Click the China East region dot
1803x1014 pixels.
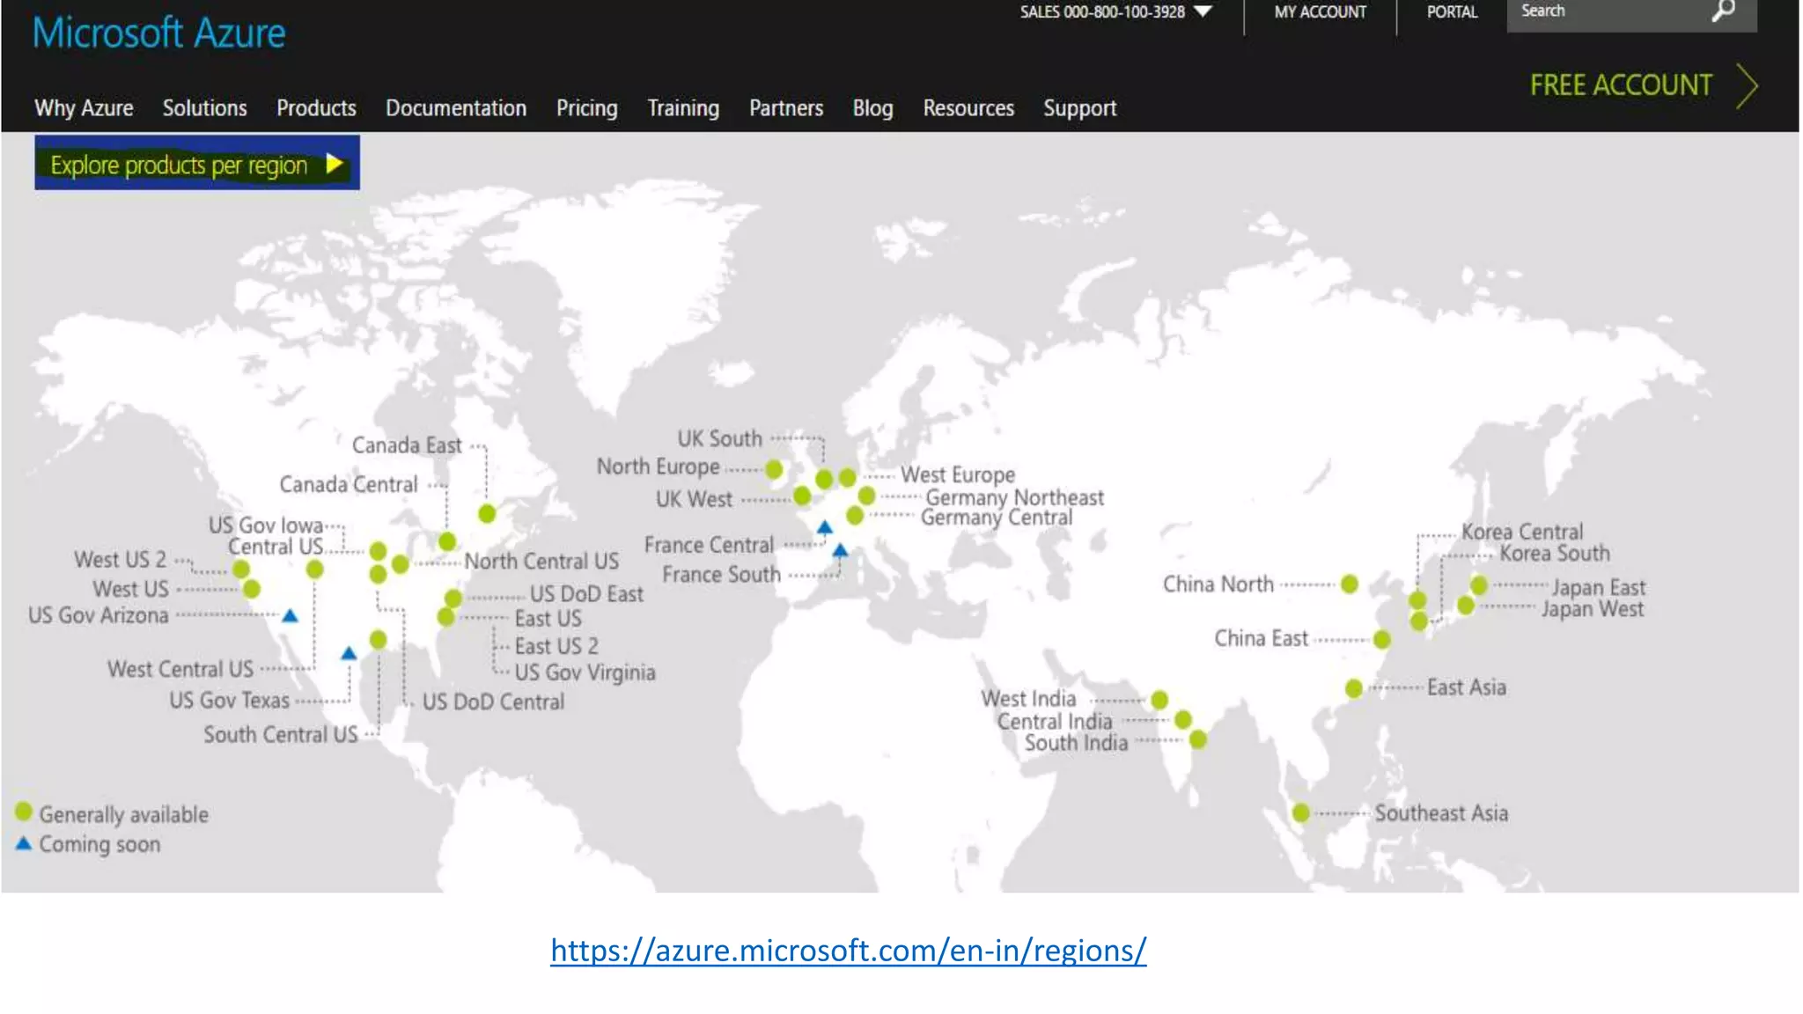(x=1382, y=640)
